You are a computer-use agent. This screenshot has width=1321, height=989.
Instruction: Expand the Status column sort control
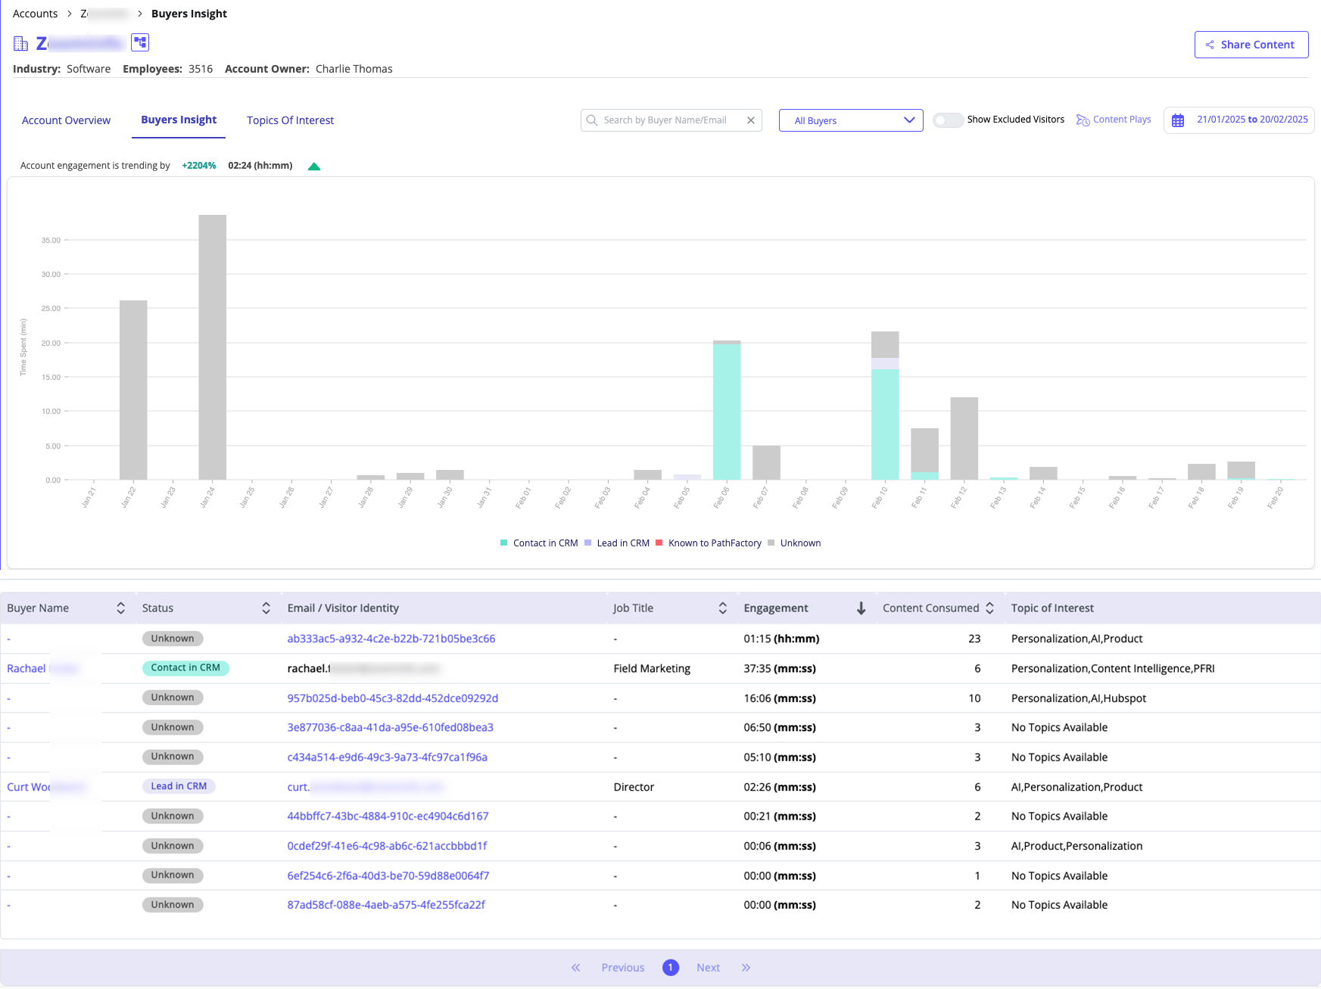point(266,608)
